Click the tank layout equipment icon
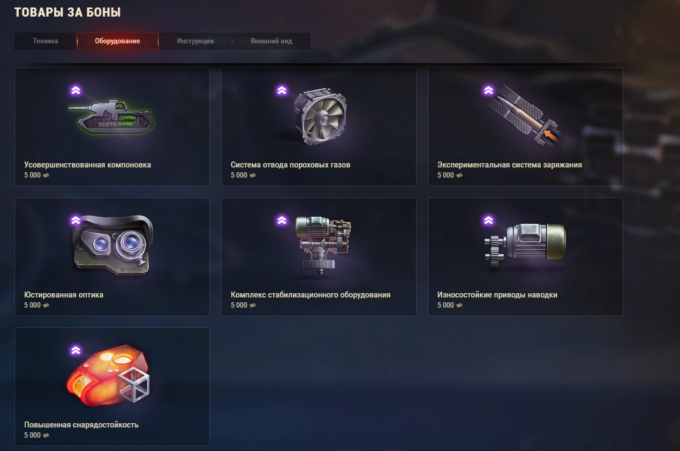The image size is (680, 451). 111,115
